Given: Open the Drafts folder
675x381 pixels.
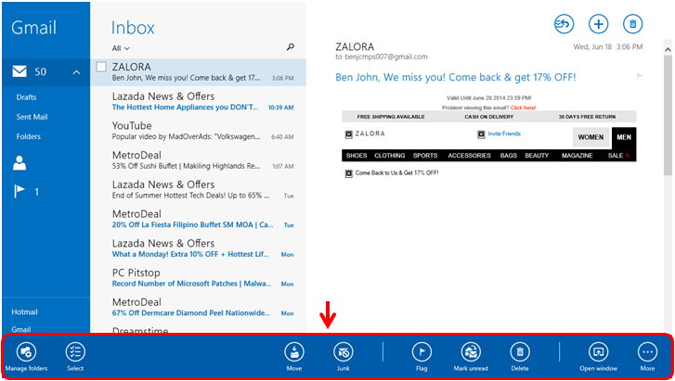Looking at the screenshot, I should 26,97.
